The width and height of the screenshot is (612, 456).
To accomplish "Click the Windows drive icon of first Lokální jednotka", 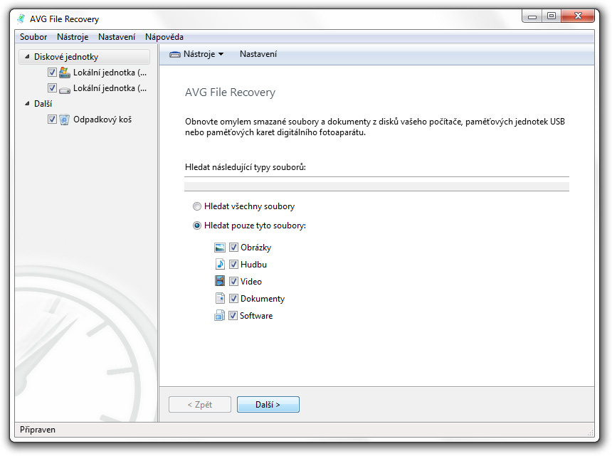I will [x=64, y=73].
